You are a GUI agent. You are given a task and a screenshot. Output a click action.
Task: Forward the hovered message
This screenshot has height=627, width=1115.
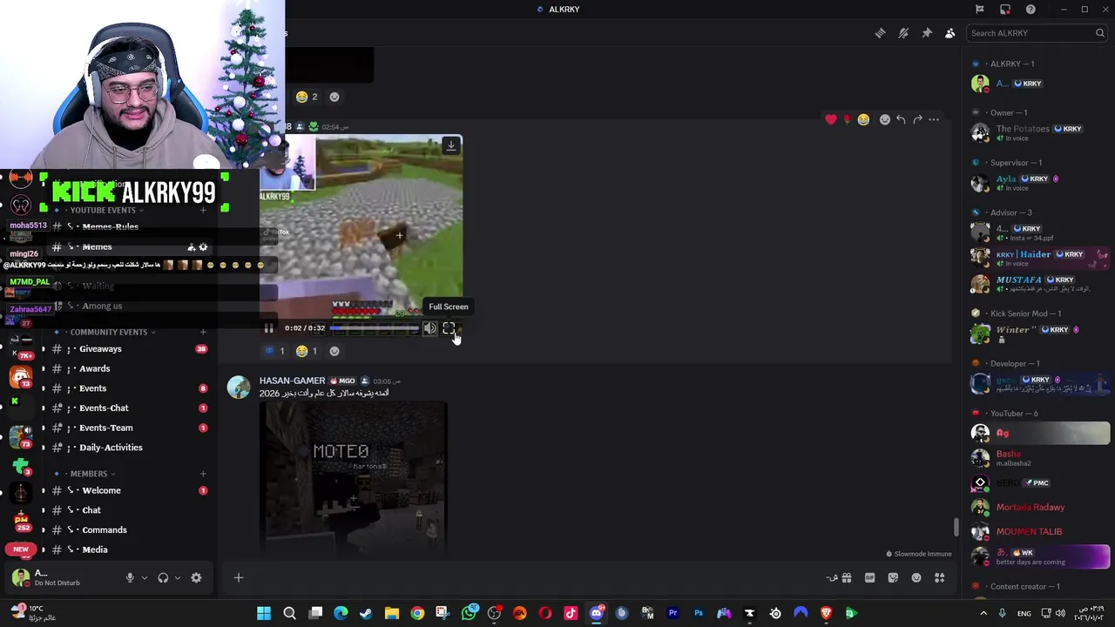coord(917,119)
